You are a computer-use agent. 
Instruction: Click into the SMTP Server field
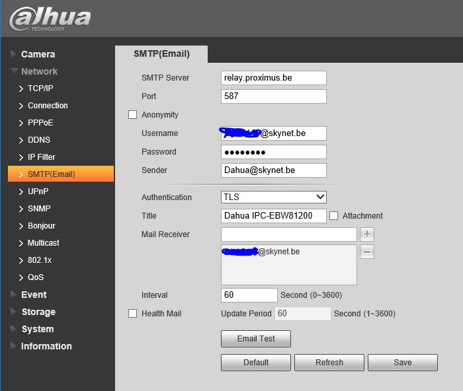click(x=273, y=78)
